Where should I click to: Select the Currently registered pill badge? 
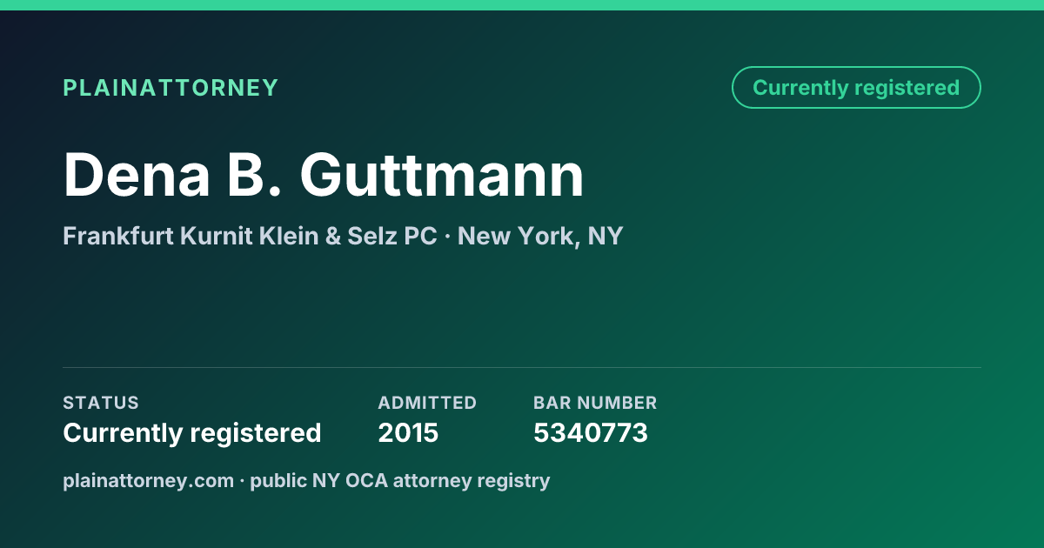[x=856, y=87]
